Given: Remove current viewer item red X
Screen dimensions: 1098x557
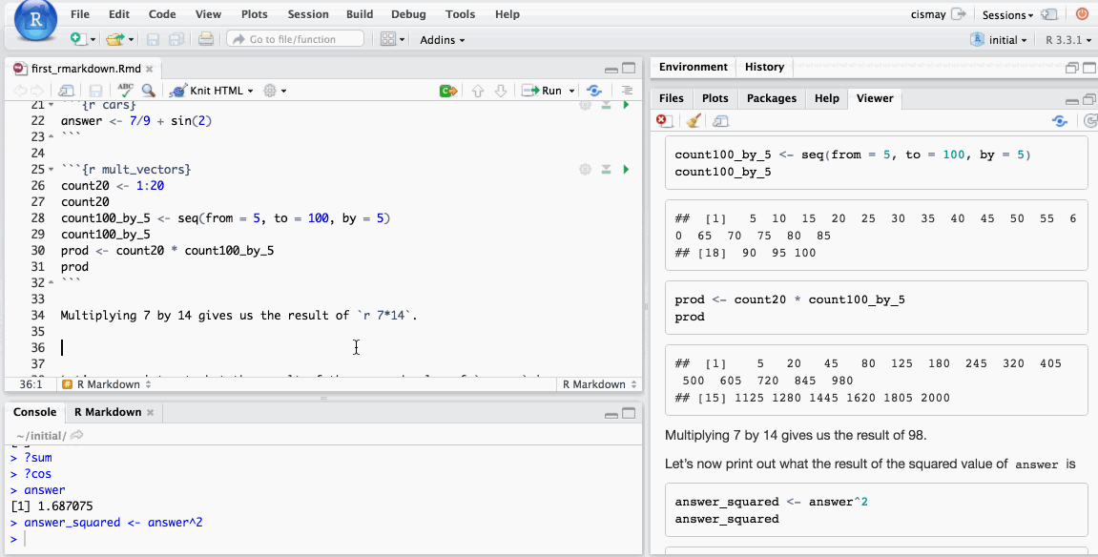Looking at the screenshot, I should pos(664,121).
